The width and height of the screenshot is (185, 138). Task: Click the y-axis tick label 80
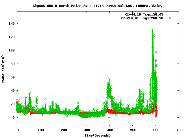tap(12, 64)
